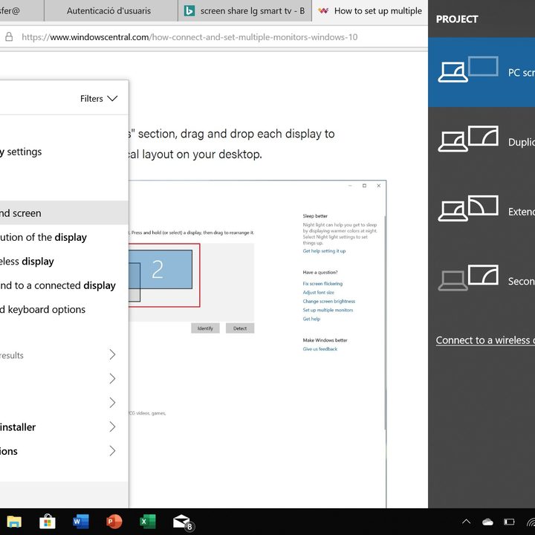Launch Word from the taskbar

pos(80,522)
